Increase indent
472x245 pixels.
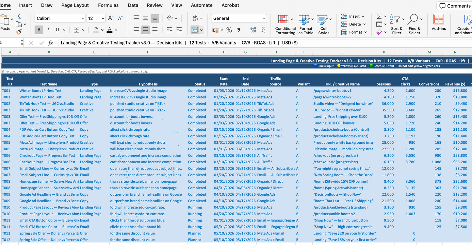tap(179, 30)
